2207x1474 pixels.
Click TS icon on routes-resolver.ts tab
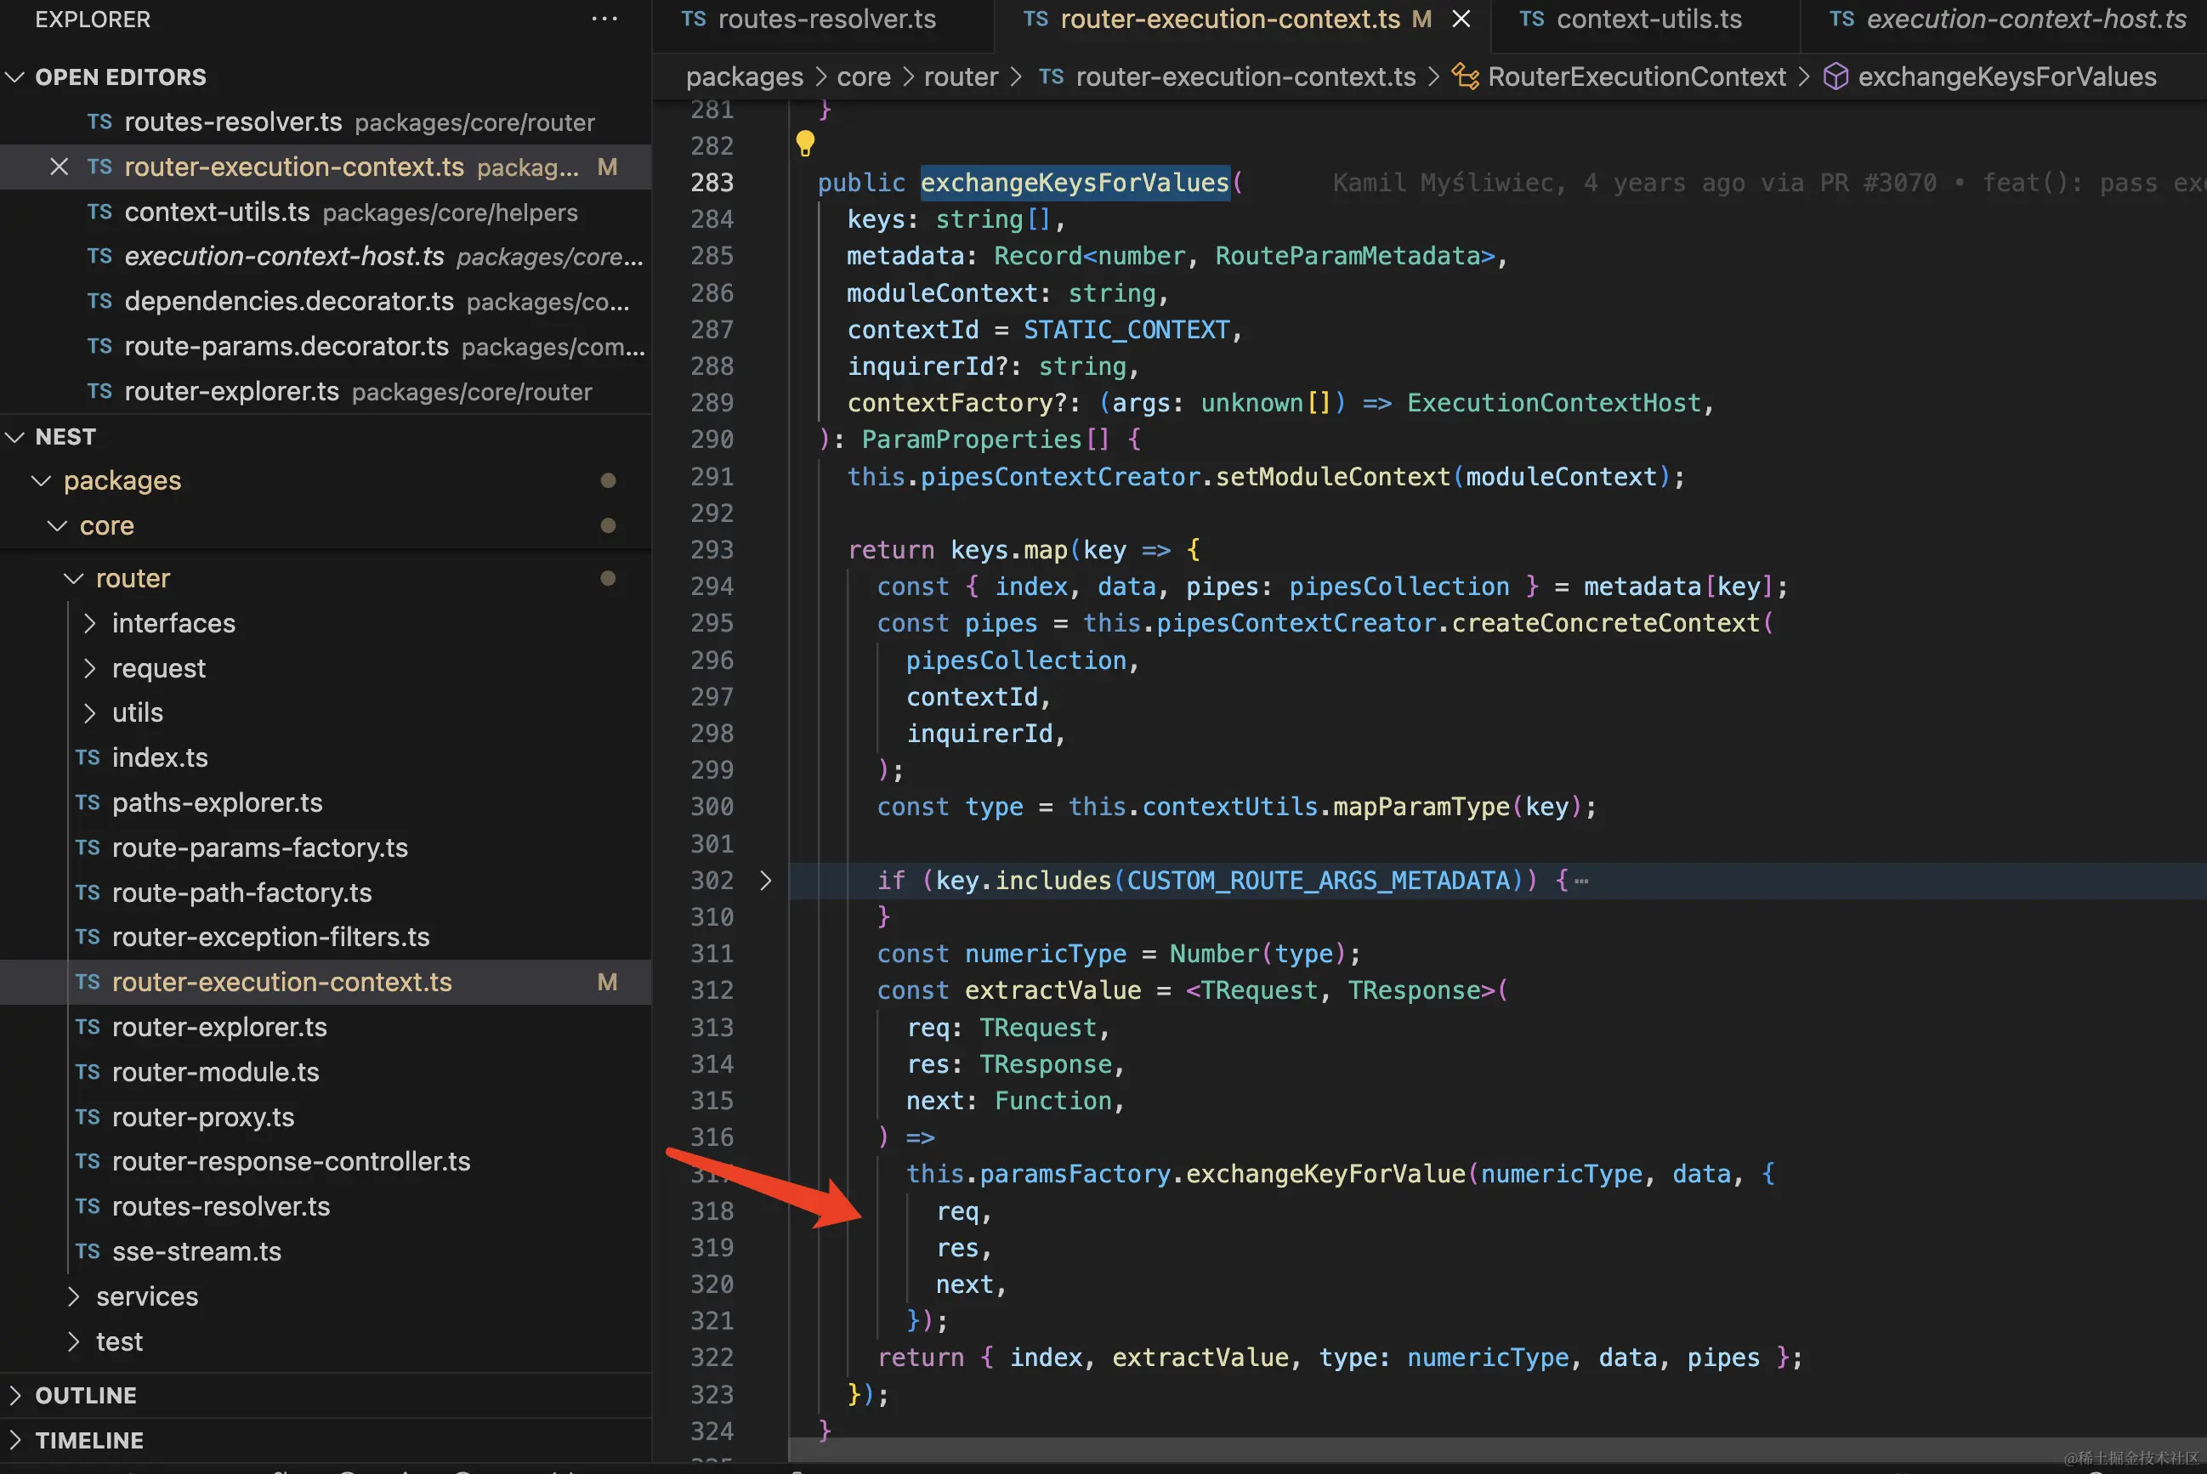(x=694, y=19)
